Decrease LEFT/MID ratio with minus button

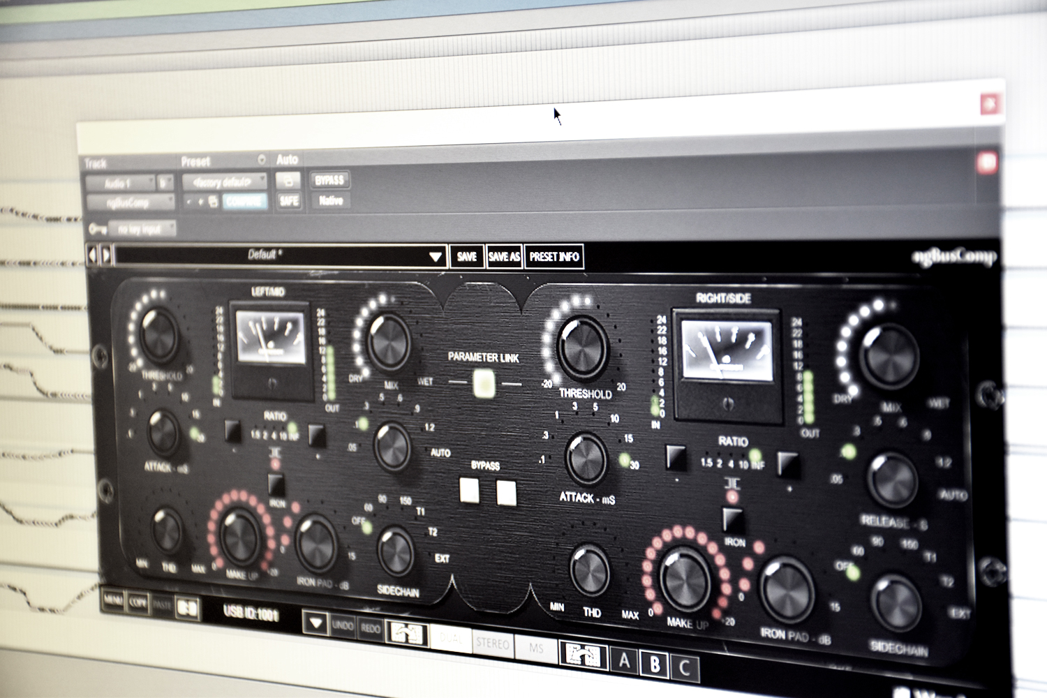[x=232, y=431]
